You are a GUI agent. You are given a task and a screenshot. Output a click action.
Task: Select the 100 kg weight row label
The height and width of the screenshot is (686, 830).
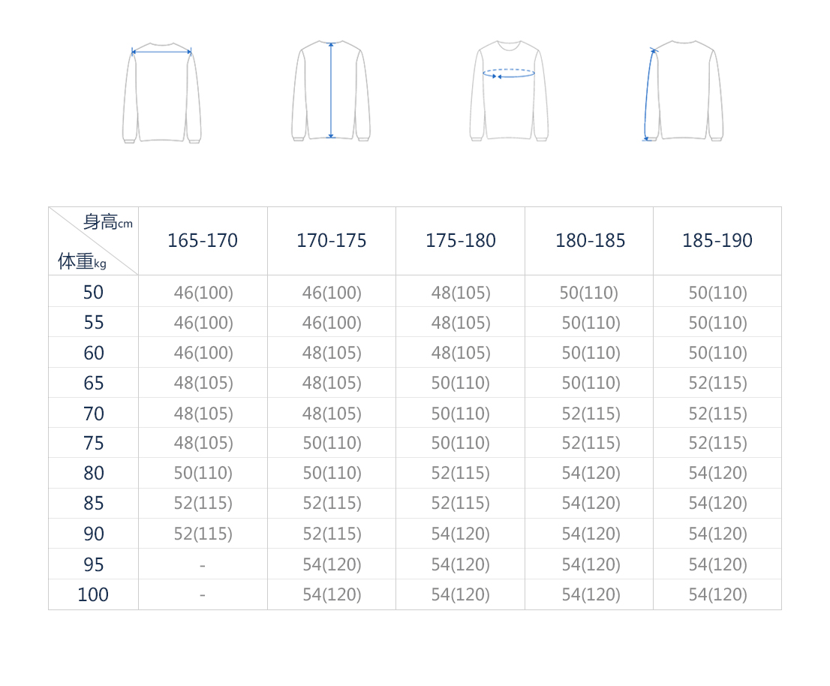coord(94,595)
